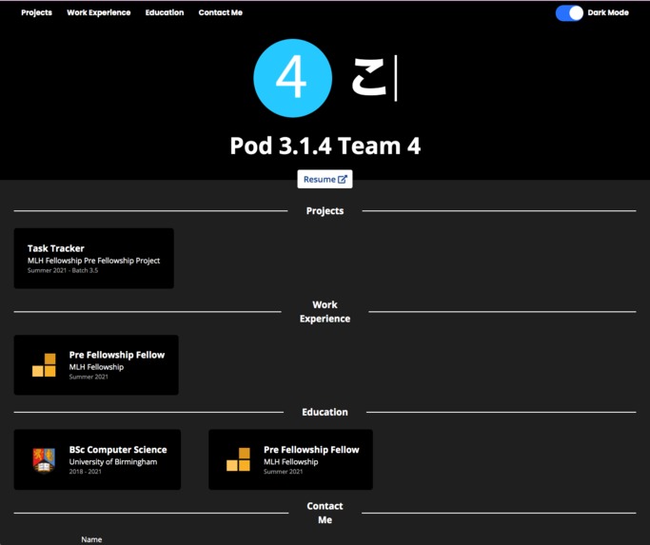
Task: Click 'Summer 2021' in Education MLH card
Action: [x=284, y=472]
